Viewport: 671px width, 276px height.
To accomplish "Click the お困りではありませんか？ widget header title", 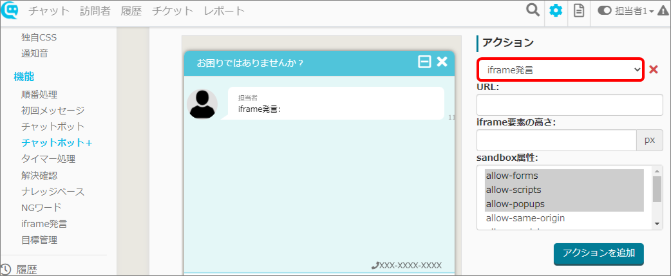I will coord(250,63).
